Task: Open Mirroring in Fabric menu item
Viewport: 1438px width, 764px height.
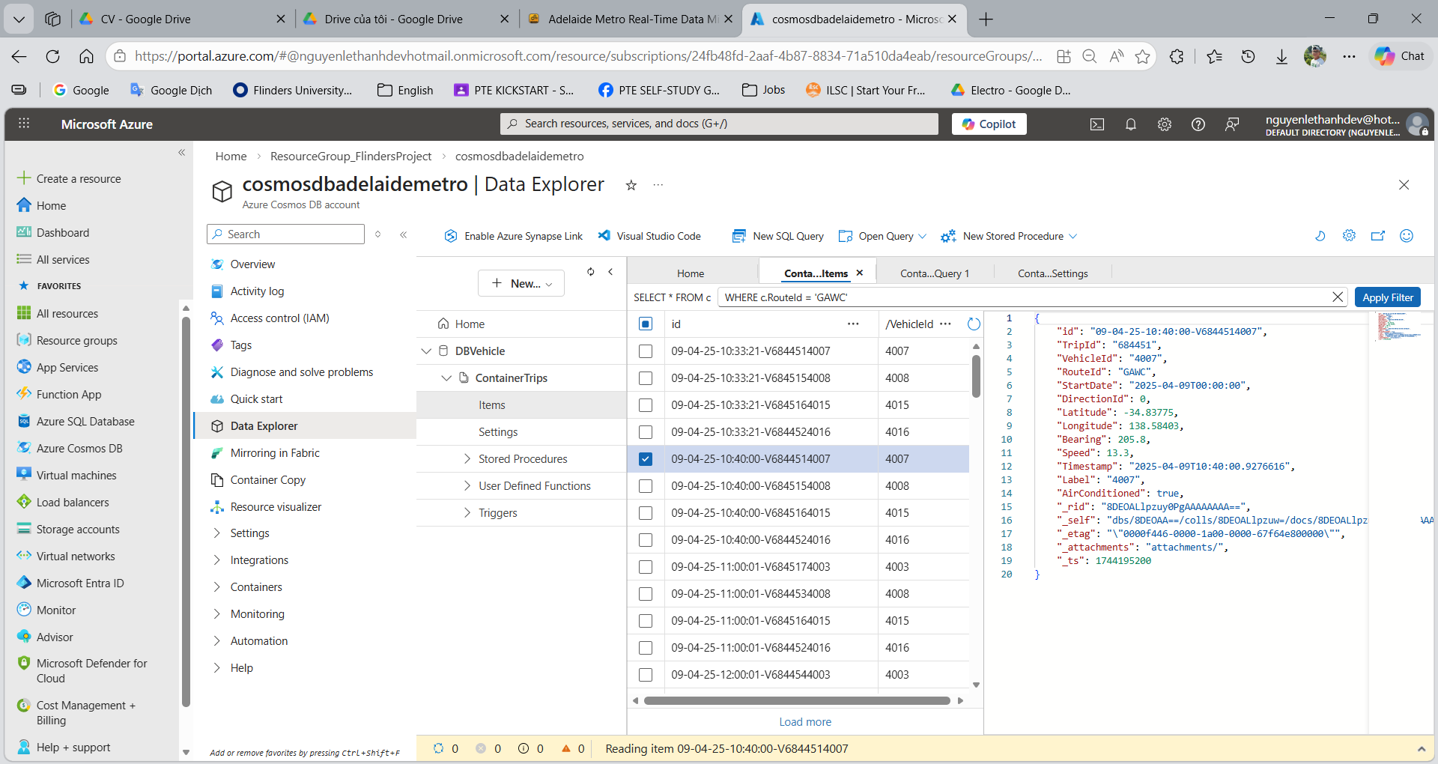Action: (274, 453)
